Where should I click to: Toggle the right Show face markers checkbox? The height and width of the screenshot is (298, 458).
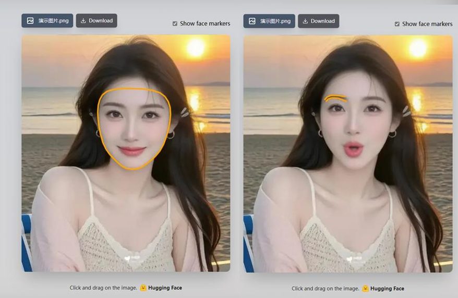397,24
